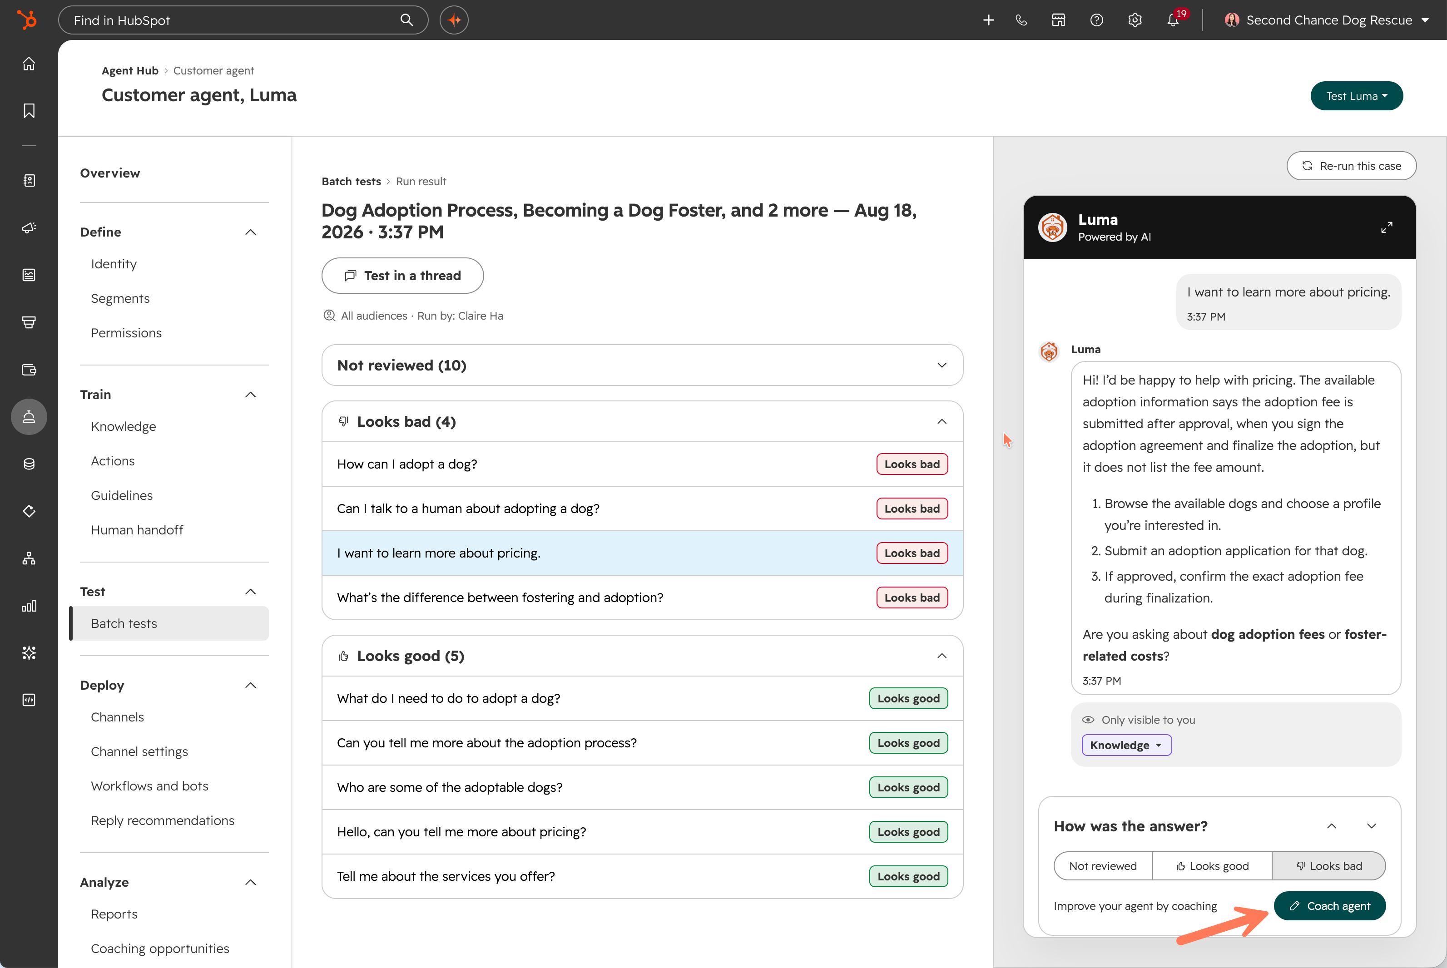Open Overview in agent sidebar

pos(110,173)
